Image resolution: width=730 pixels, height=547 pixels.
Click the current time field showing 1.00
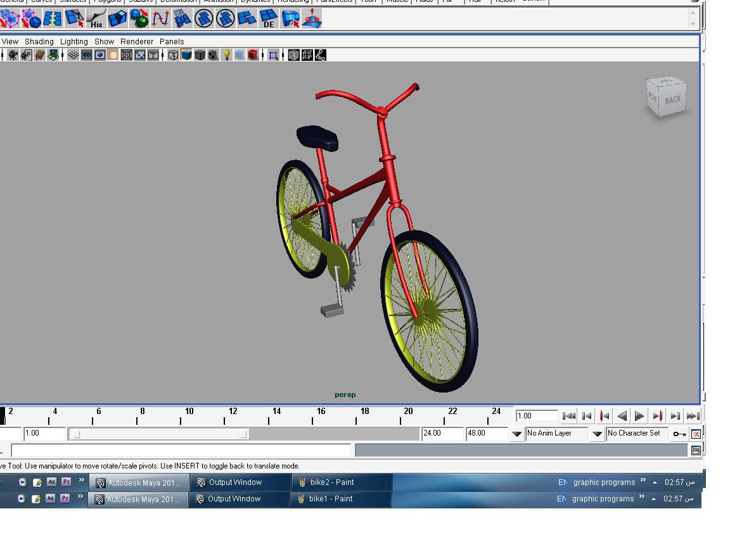(x=536, y=416)
